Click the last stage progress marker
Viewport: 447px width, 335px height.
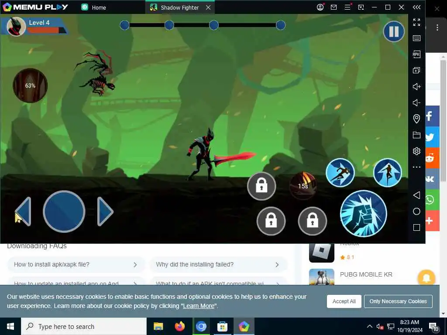click(x=281, y=25)
